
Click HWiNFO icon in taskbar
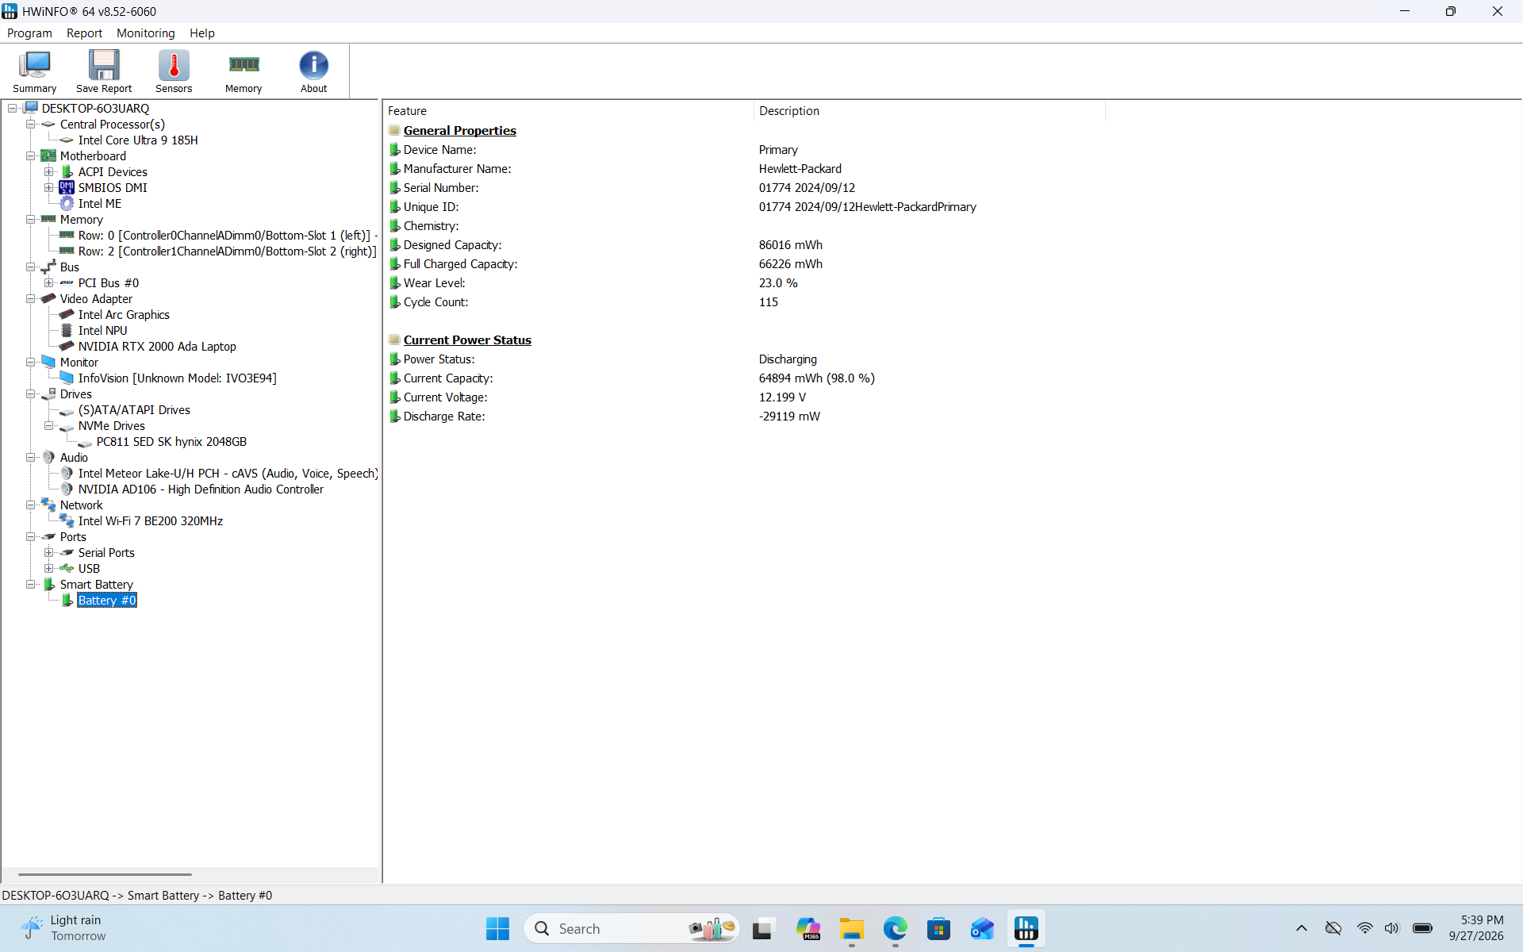coord(1026,928)
